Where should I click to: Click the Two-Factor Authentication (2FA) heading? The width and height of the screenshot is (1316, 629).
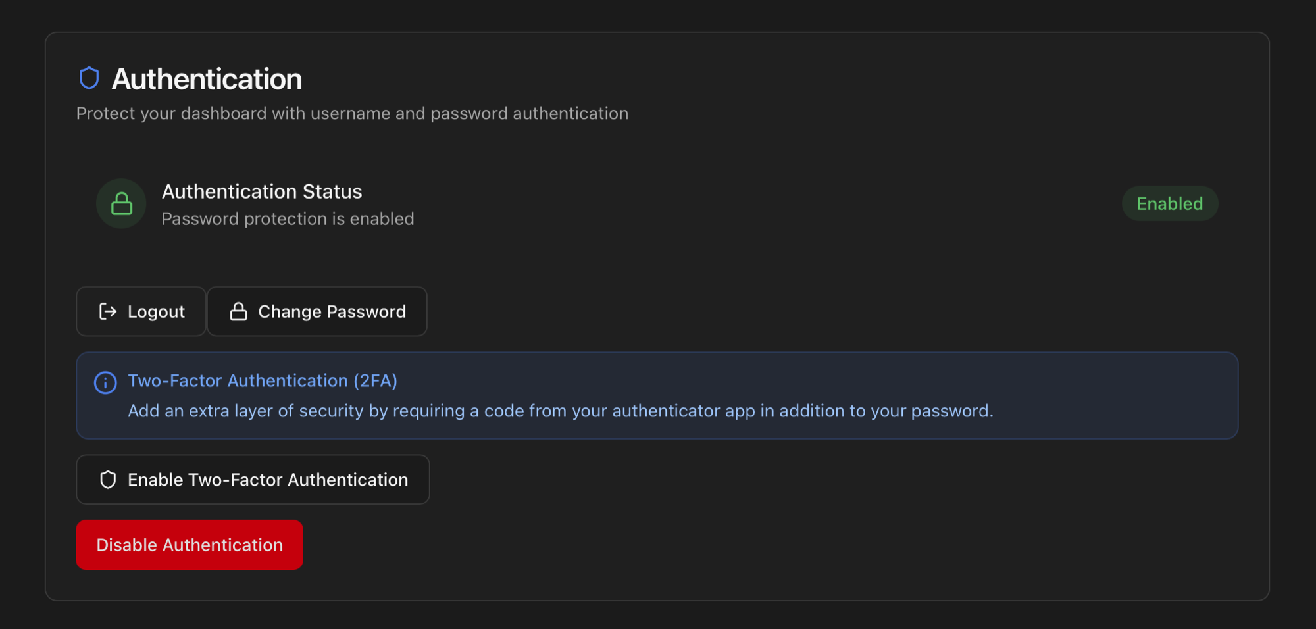point(263,380)
